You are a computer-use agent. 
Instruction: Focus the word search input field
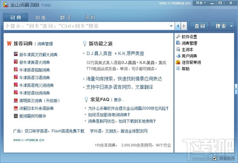[x=86, y=26]
